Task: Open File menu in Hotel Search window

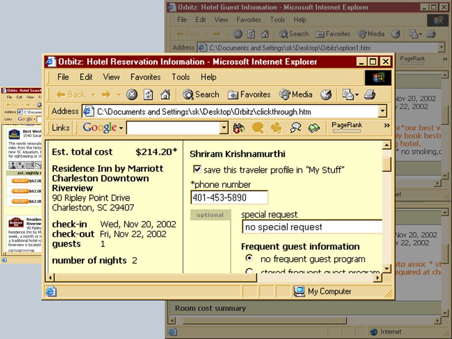Action: (9, 97)
